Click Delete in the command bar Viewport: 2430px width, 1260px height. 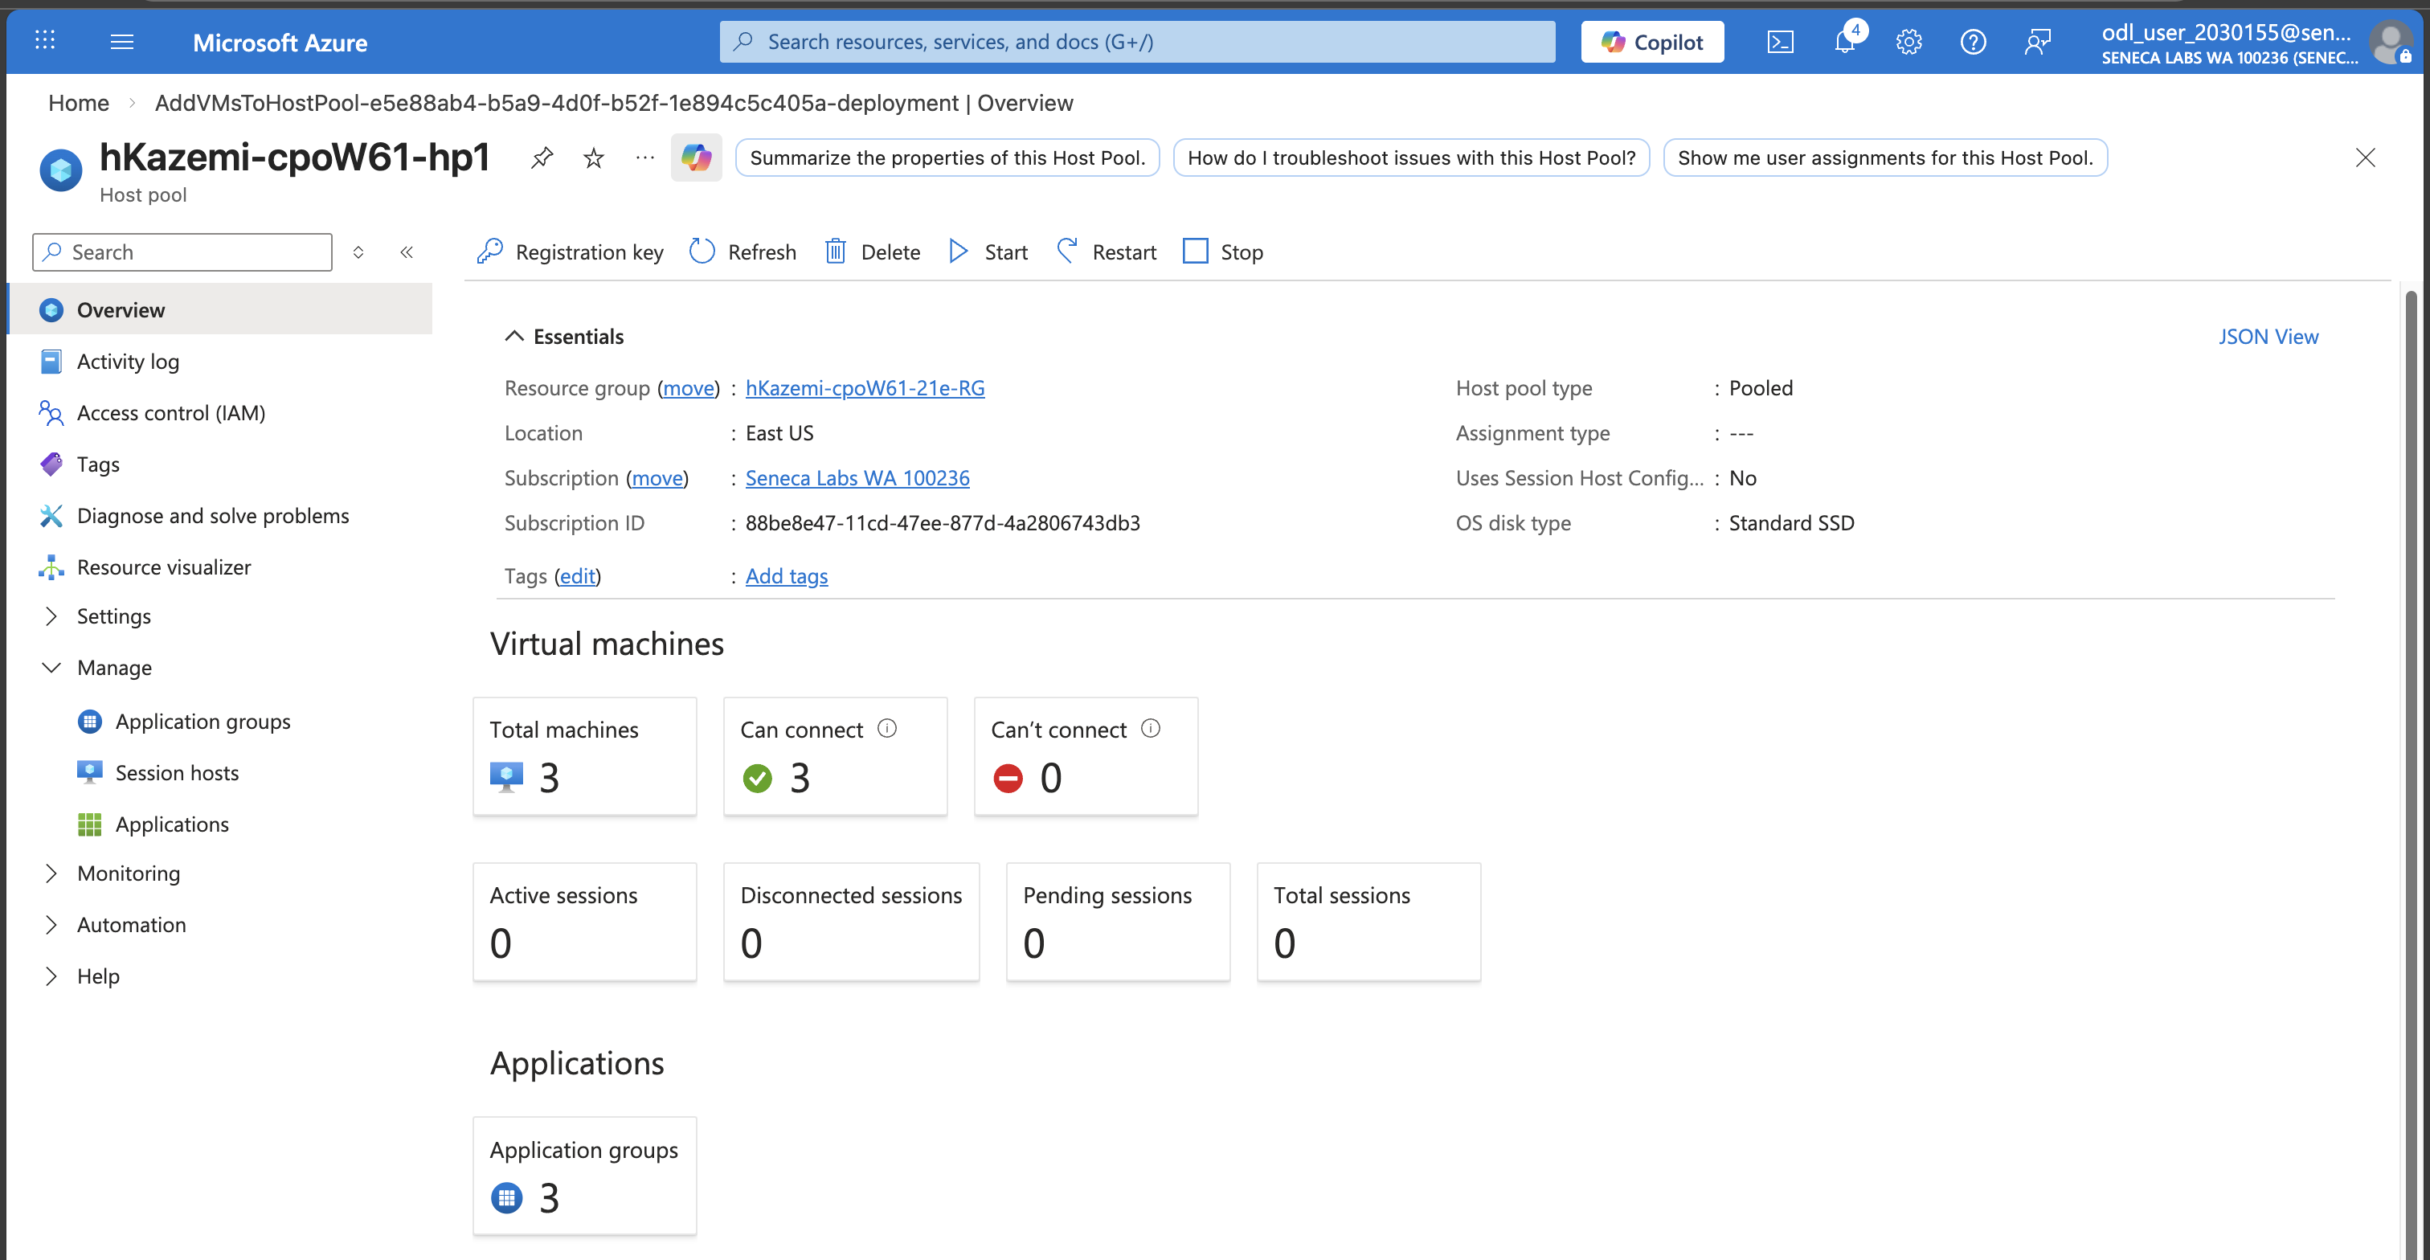pyautogui.click(x=873, y=252)
